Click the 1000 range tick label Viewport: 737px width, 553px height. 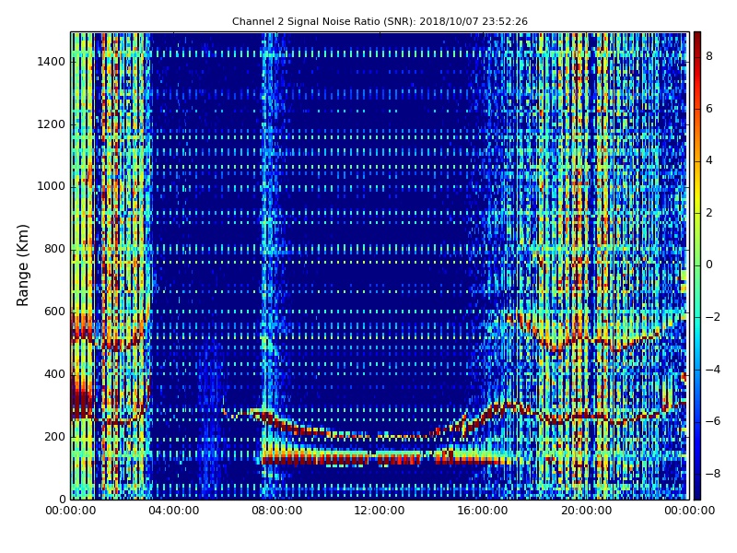tap(52, 186)
